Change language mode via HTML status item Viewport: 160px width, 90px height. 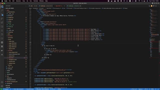[152, 89]
